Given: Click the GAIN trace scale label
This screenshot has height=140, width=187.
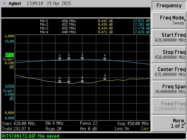Looking at the screenshot, I should pos(9,86).
